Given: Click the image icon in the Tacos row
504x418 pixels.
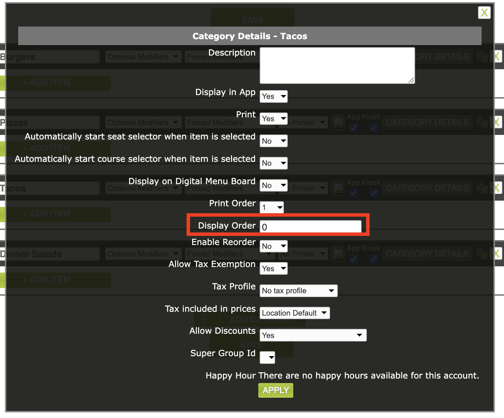Looking at the screenshot, I should click(338, 188).
